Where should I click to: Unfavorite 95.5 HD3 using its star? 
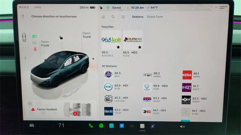[140, 47]
